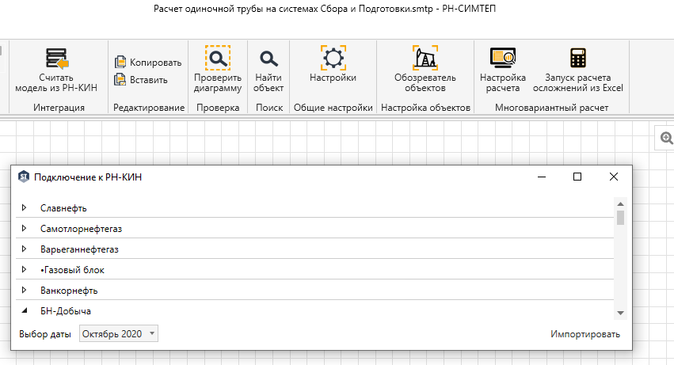Open the Октябрь 2020 date dropdown
Viewport: 674px width, 365px height.
pyautogui.click(x=119, y=333)
